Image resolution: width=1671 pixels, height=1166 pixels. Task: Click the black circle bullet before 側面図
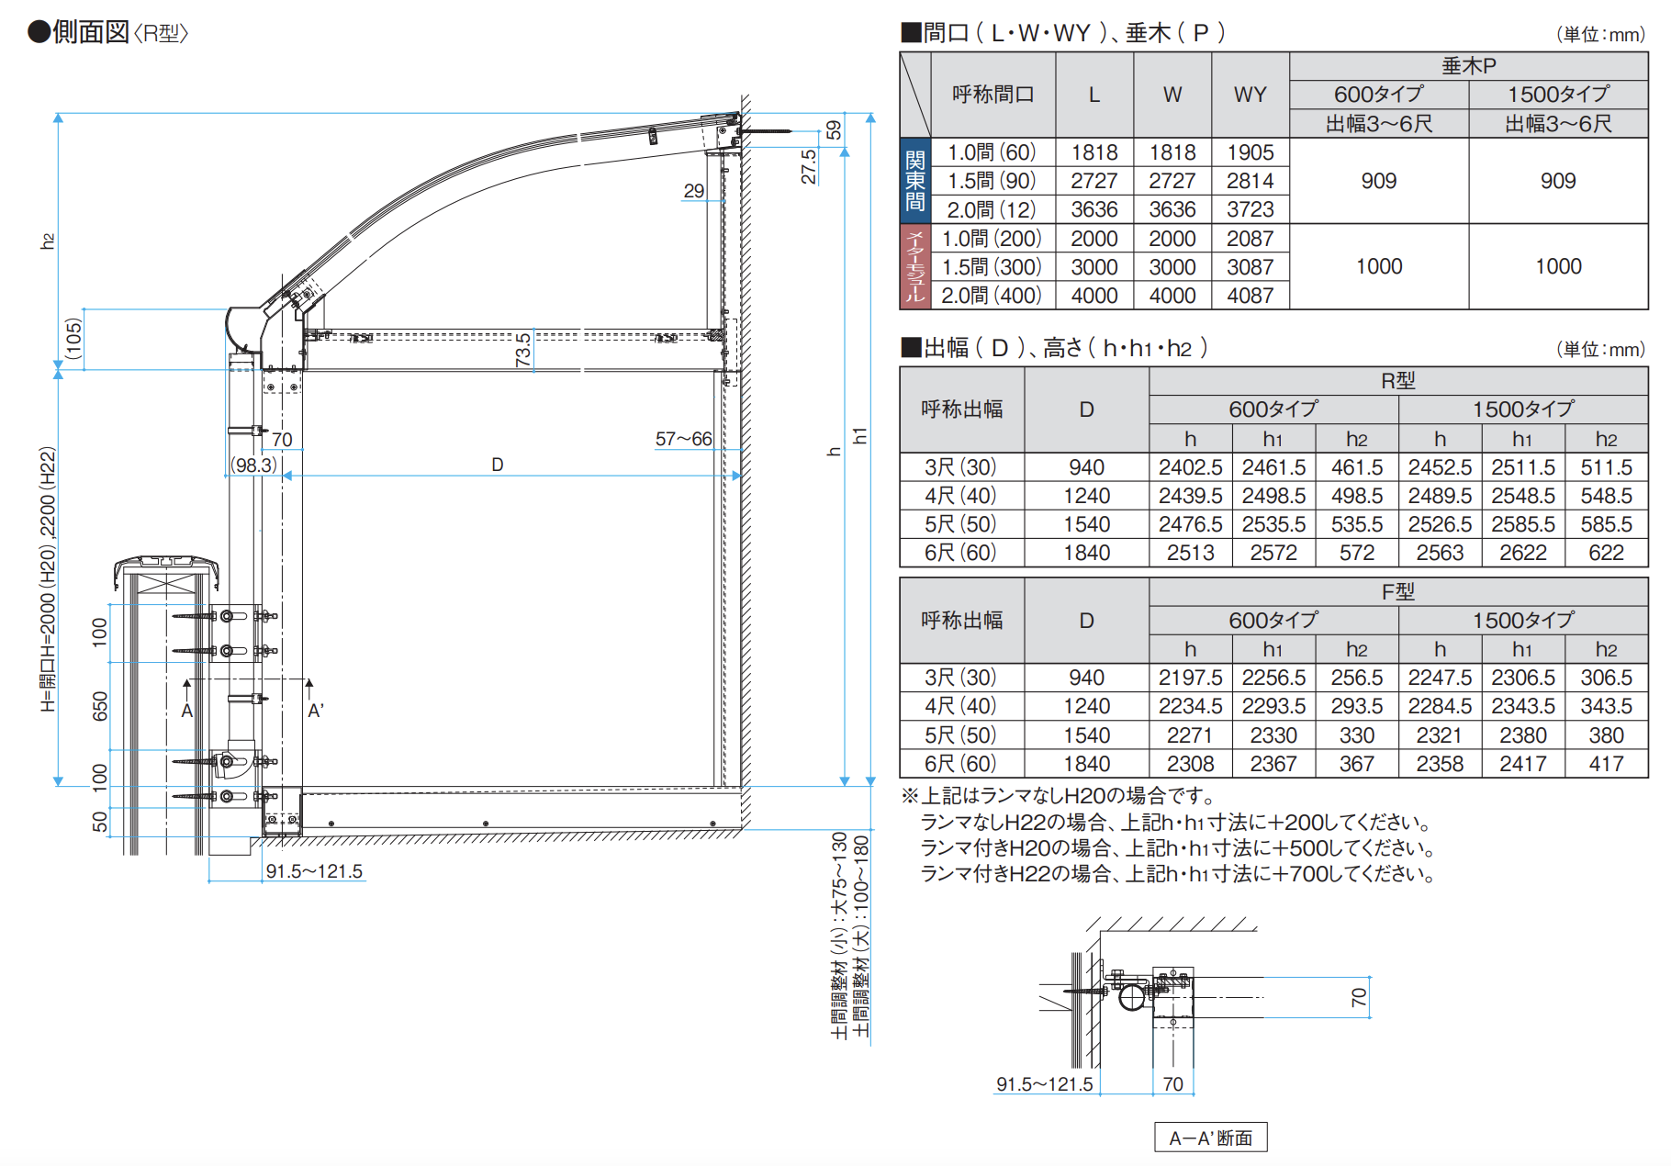(x=39, y=32)
